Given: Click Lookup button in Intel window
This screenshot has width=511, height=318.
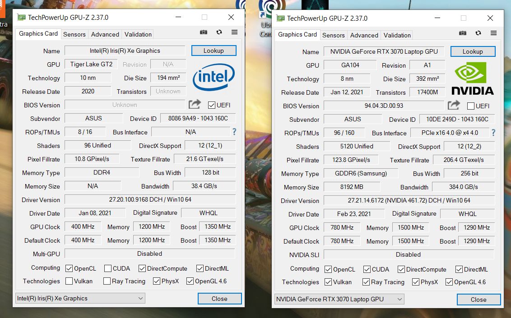Looking at the screenshot, I should (x=214, y=51).
